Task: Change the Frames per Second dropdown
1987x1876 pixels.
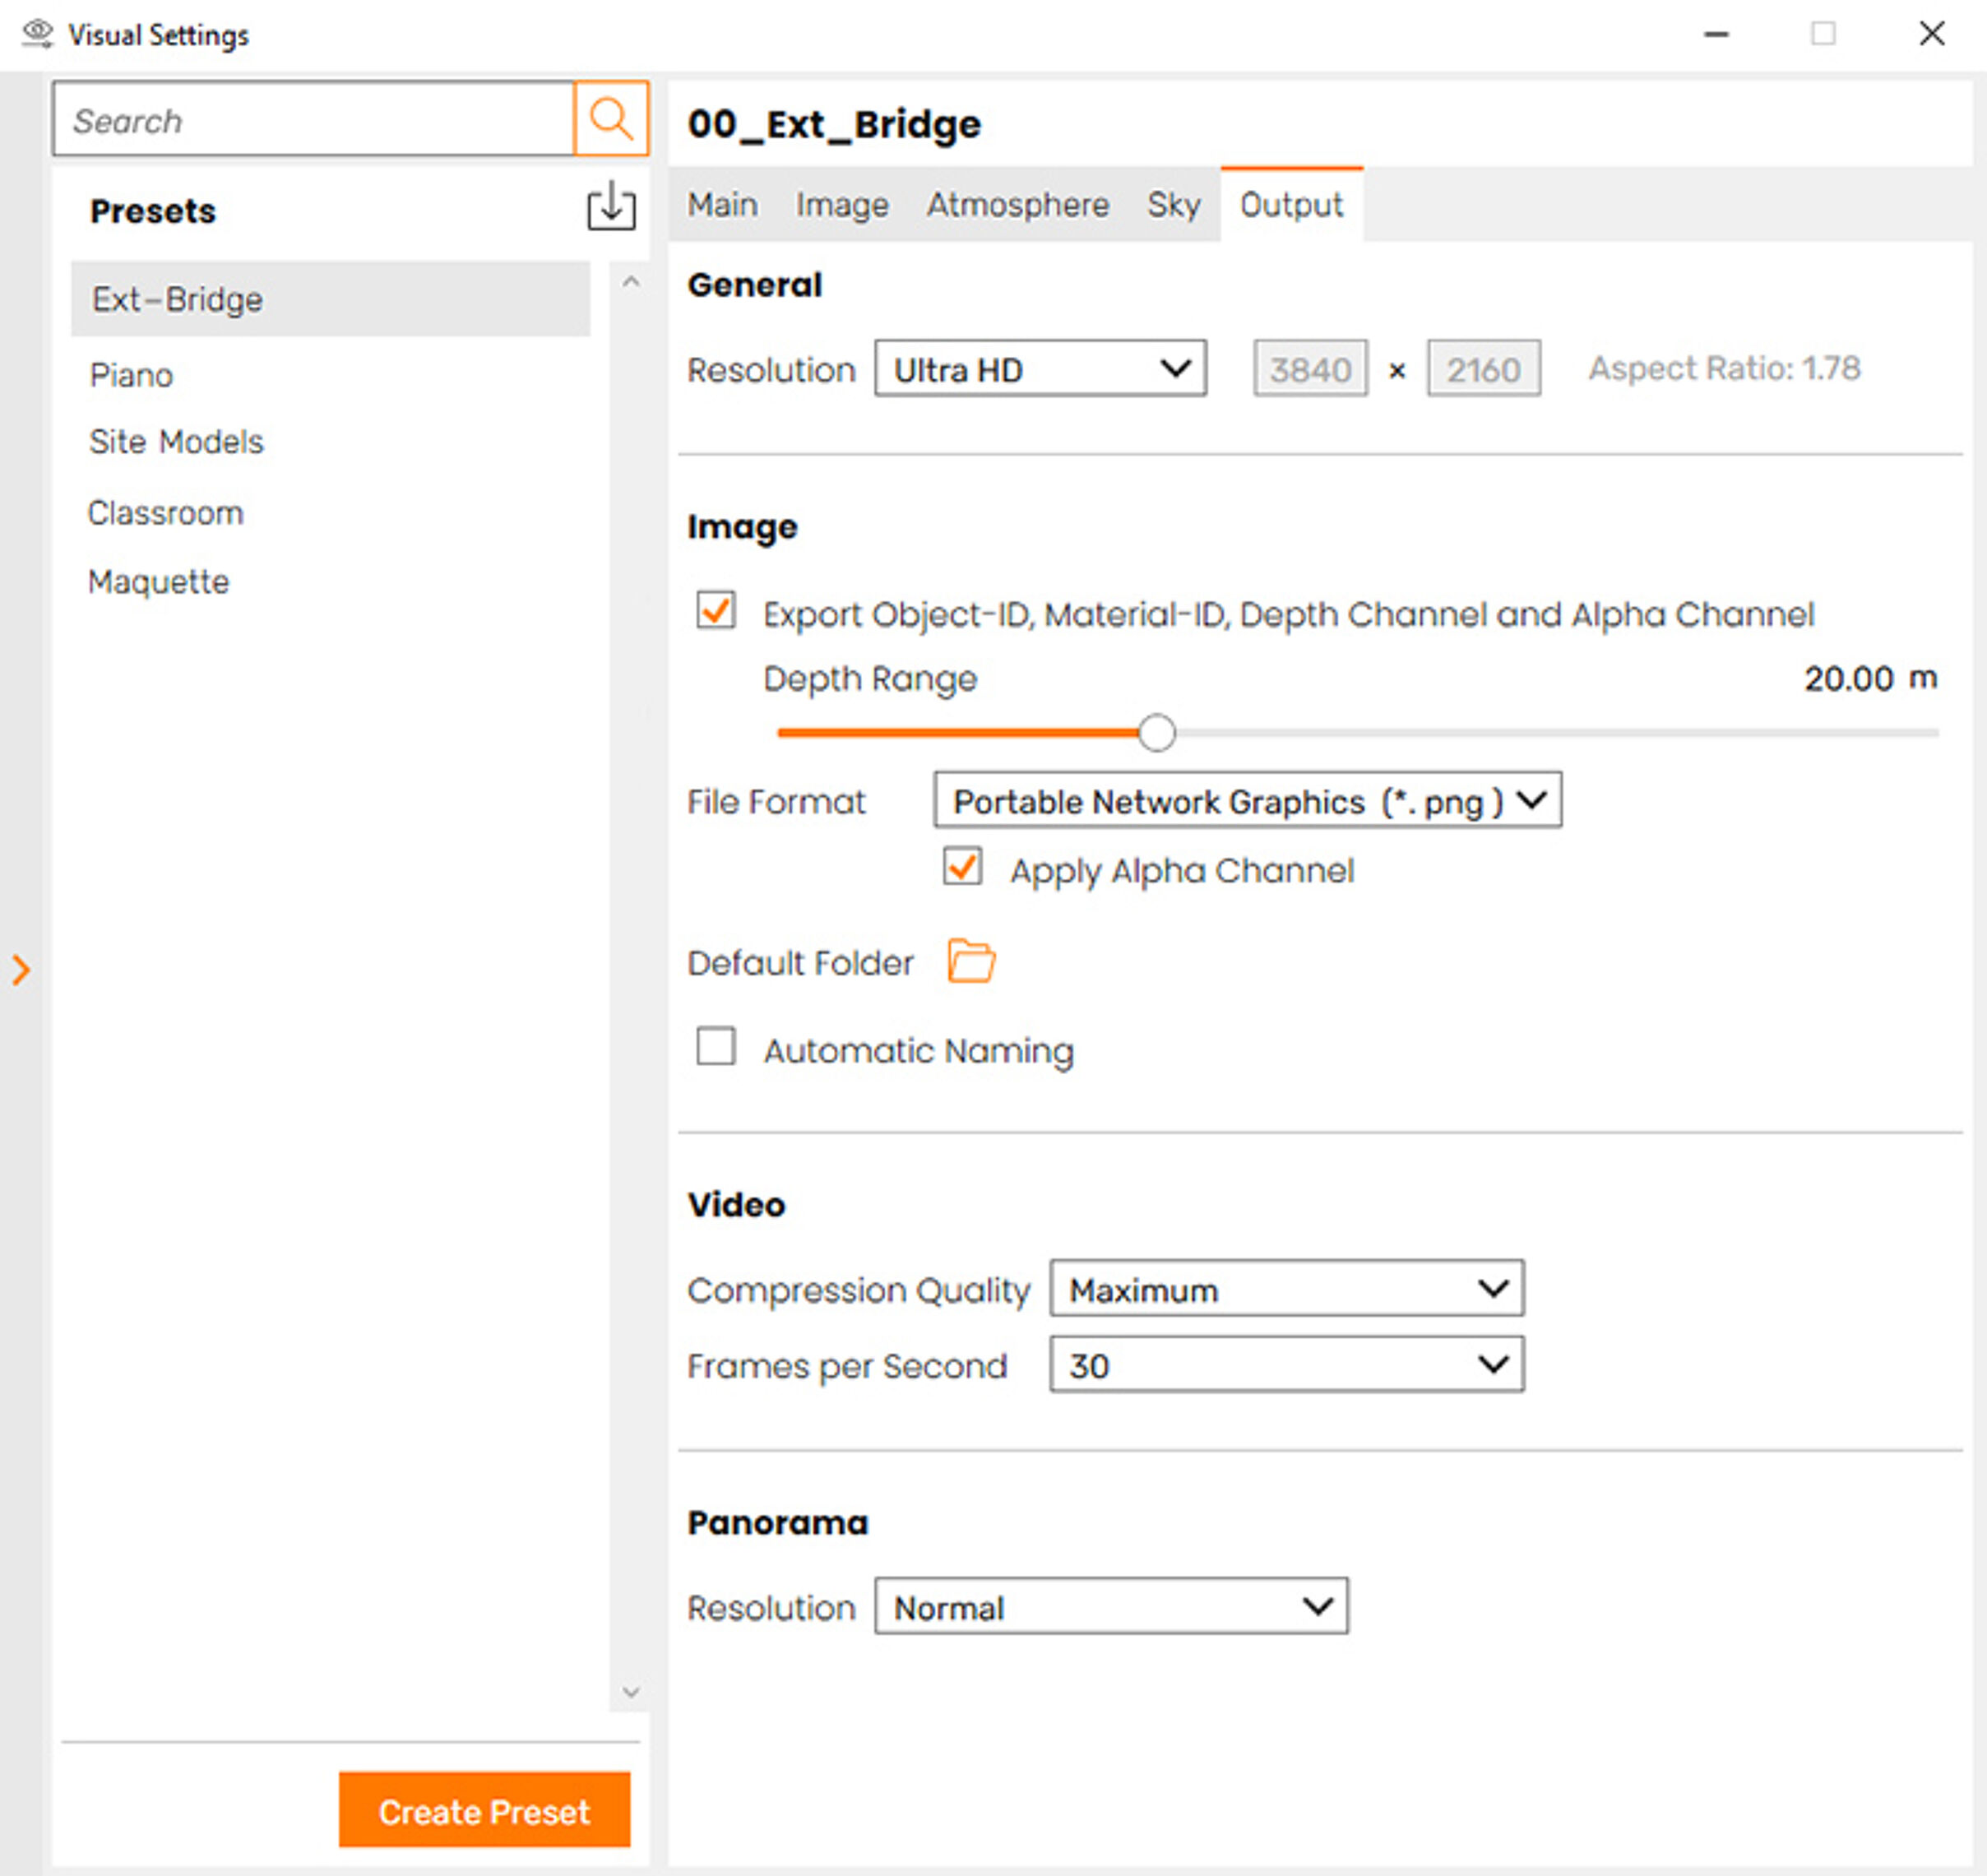Action: [x=1286, y=1365]
